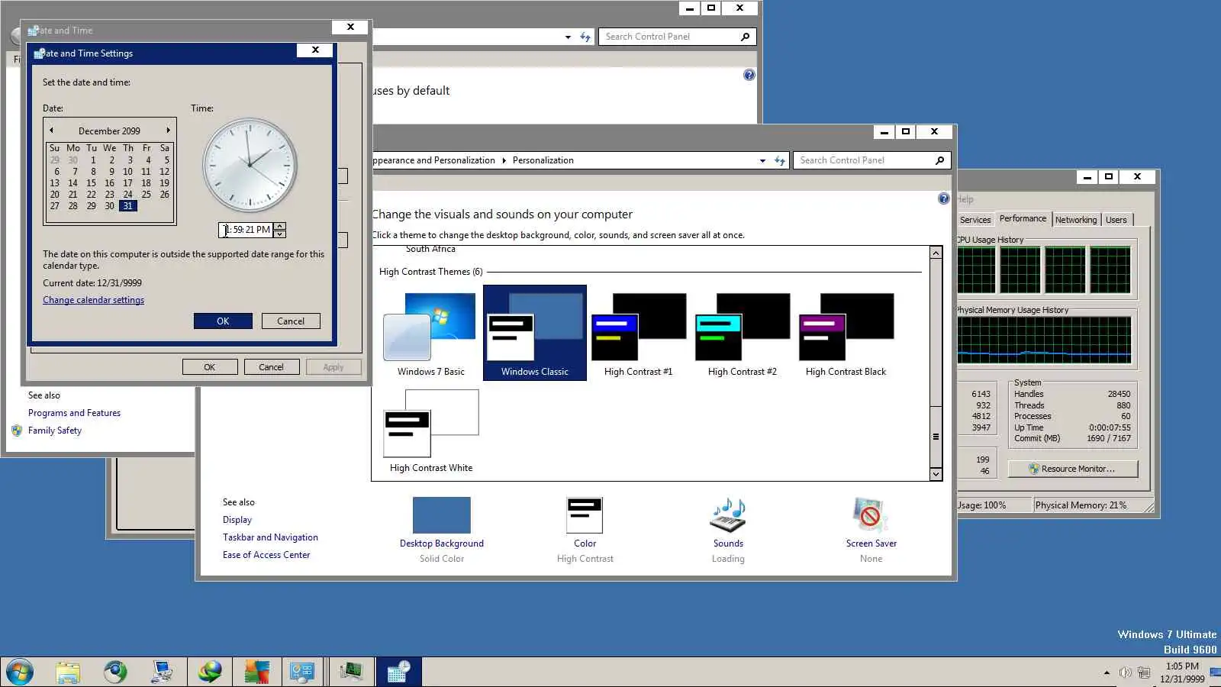Increase time with the up spinner
Screen dimensions: 1221x687
click(x=280, y=226)
